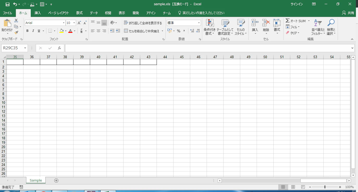The image size is (358, 192).
Task: Click the paste (貼り付け) clipboard icon
Action: tap(7, 23)
